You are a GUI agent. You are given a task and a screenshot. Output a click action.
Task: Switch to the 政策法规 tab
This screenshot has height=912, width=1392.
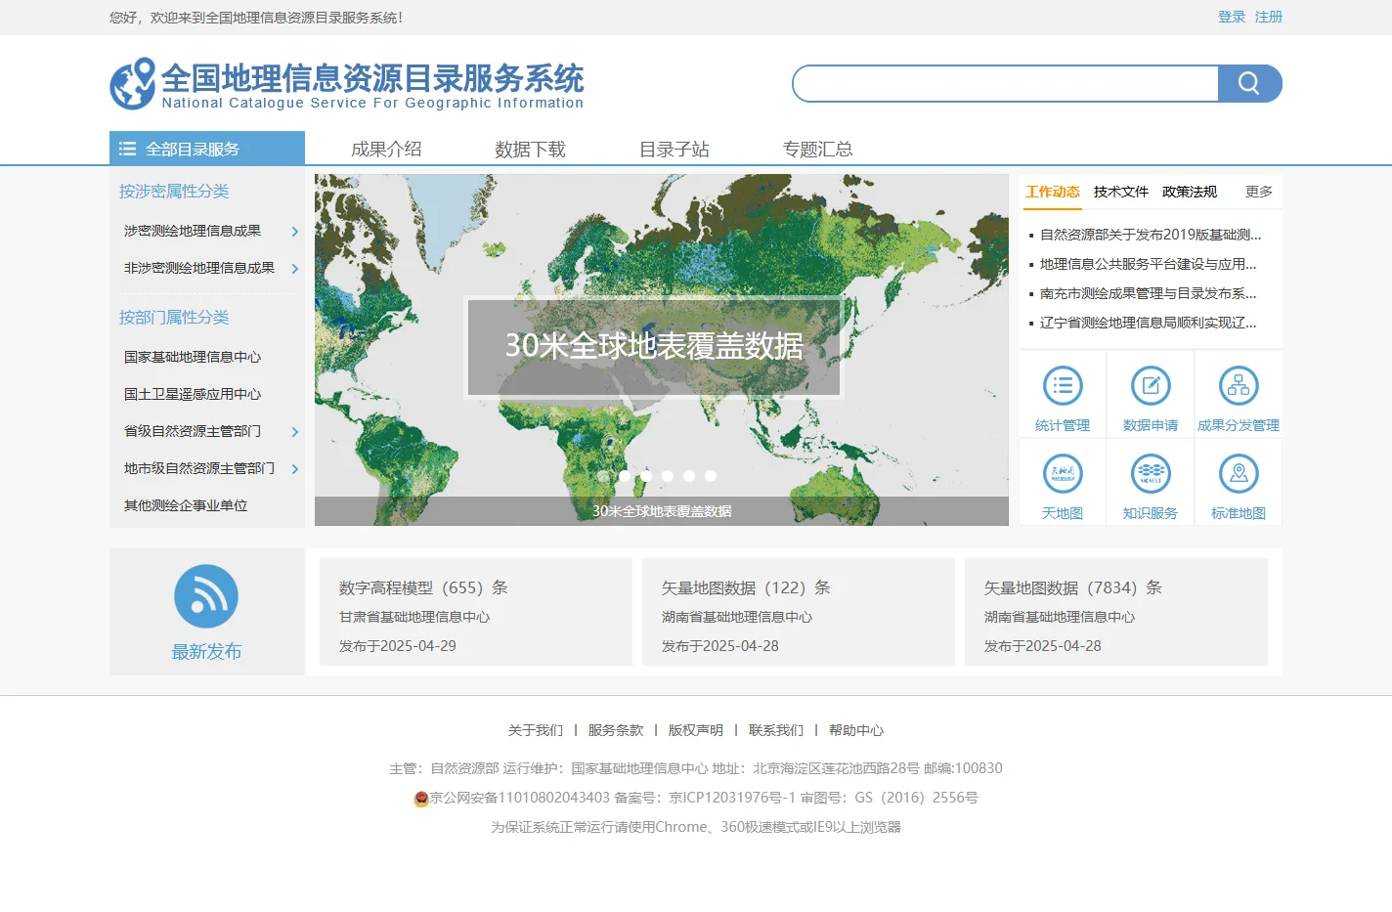(1190, 192)
